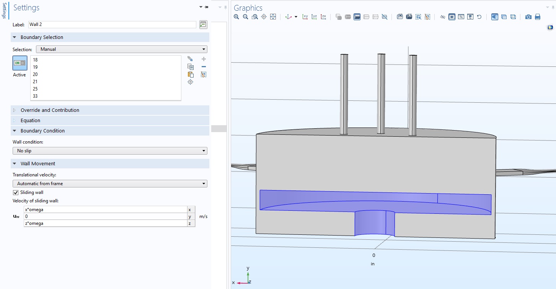Clear the boundary selection with broom icon

point(204,74)
